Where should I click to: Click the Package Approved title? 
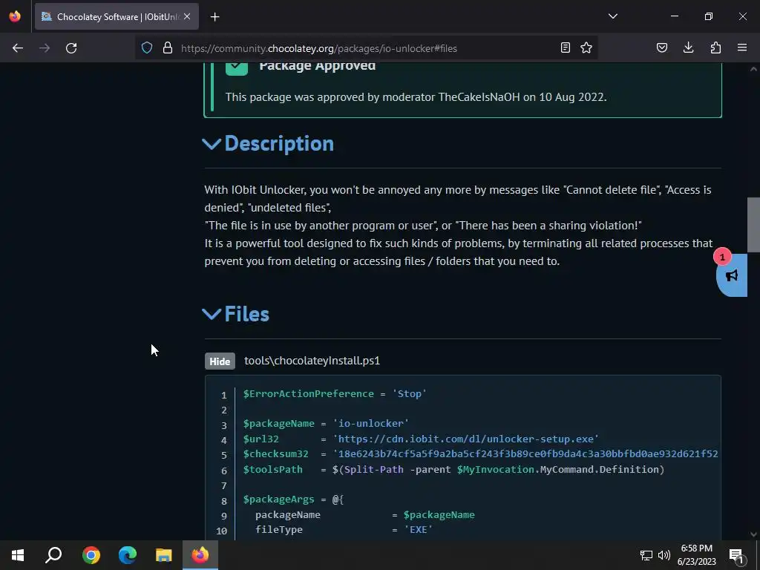pos(318,66)
